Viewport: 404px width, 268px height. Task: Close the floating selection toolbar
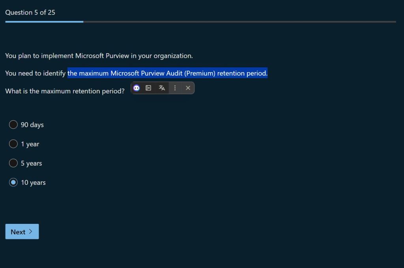tap(188, 88)
